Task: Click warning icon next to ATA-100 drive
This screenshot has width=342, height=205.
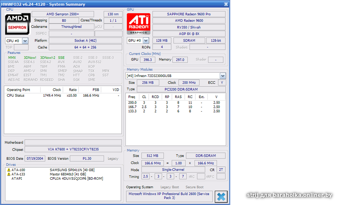Action: coord(9,170)
